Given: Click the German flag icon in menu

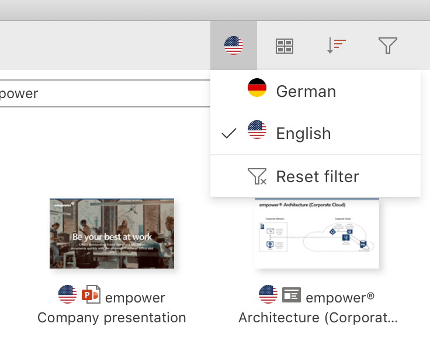Looking at the screenshot, I should click(257, 88).
